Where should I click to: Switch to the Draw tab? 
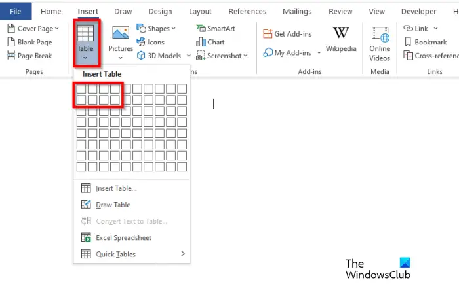pyautogui.click(x=123, y=11)
